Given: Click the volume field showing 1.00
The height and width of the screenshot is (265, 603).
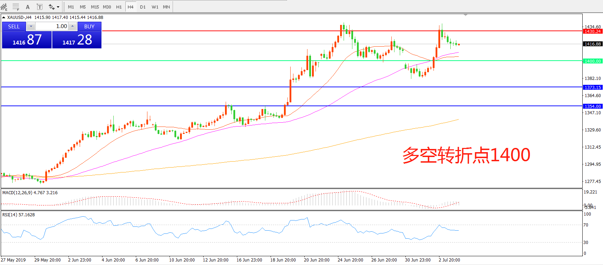Looking at the screenshot, I should (x=52, y=26).
